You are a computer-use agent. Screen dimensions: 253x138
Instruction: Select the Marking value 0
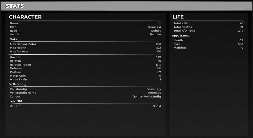click(242, 48)
